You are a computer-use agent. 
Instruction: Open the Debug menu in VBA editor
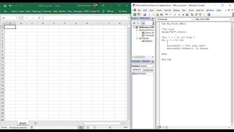tap(177, 10)
